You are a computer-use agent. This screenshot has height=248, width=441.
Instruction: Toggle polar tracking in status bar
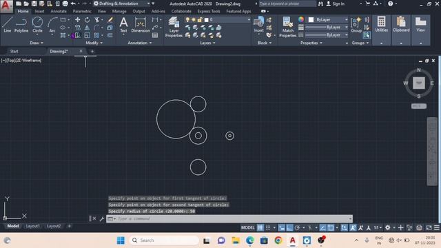297,227
